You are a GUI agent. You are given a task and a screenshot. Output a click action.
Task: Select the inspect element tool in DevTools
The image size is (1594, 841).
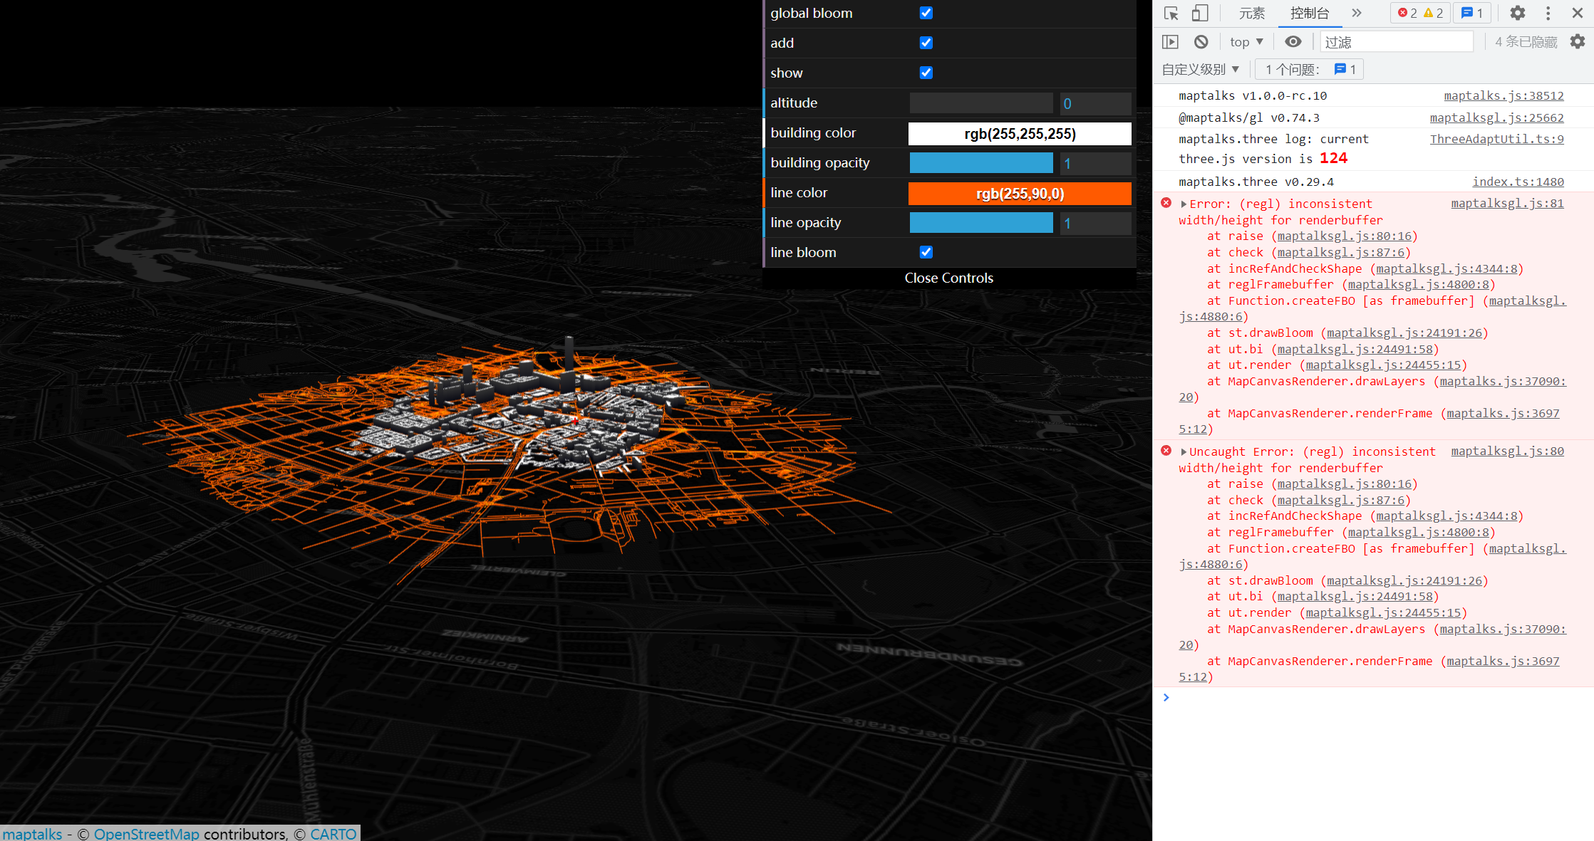click(x=1171, y=13)
